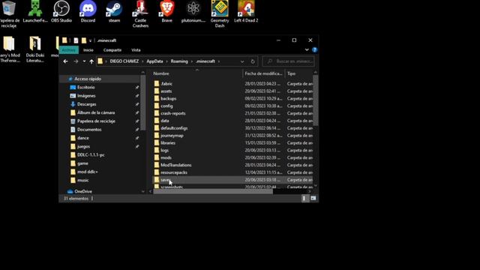
Task: Open File Explorer help icon
Action: tap(315, 50)
